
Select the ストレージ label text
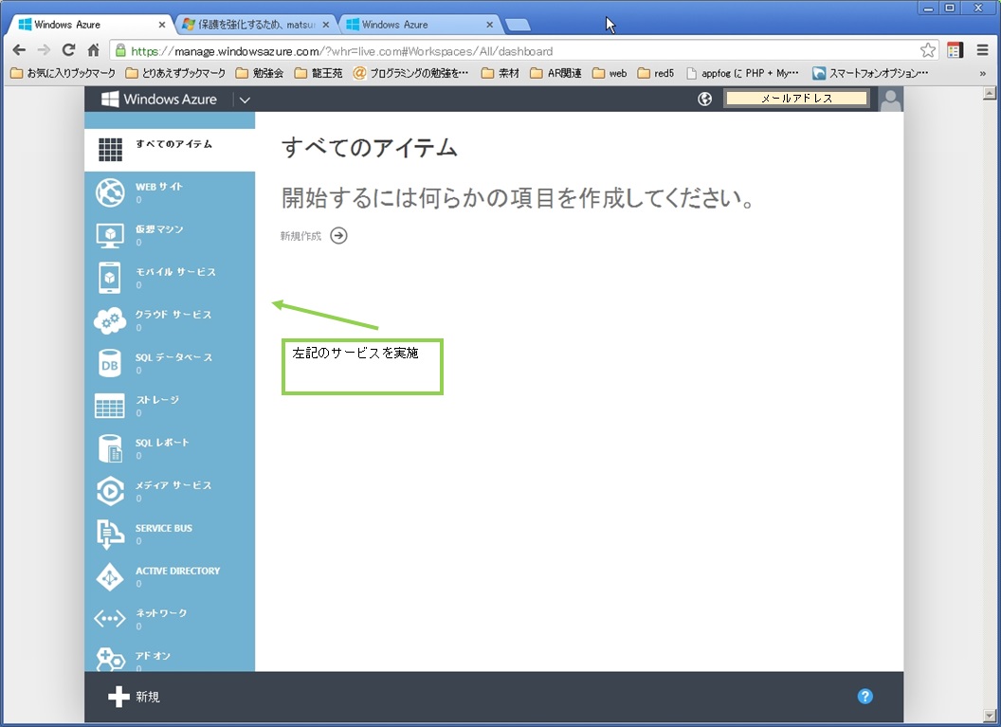(157, 400)
